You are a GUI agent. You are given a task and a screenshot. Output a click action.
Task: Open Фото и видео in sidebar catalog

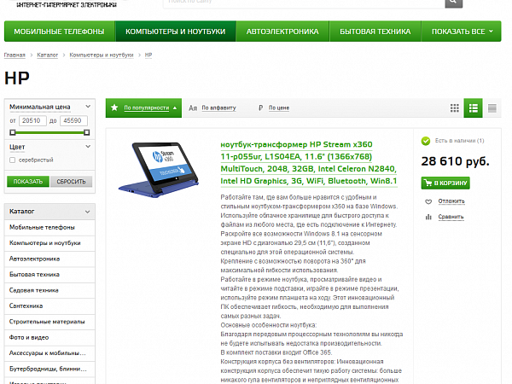click(x=49, y=338)
